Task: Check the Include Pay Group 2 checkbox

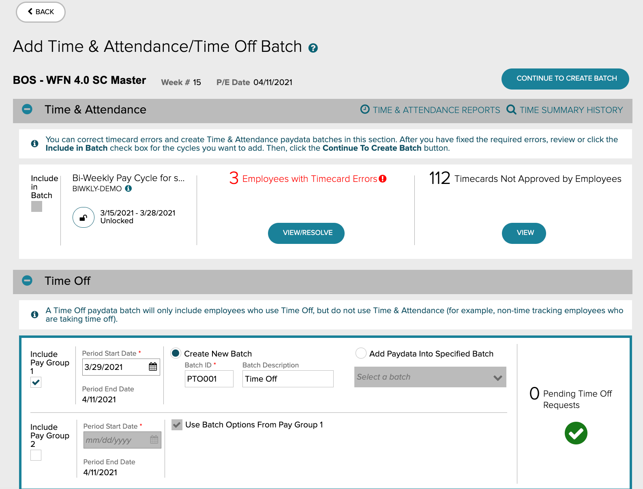Action: [36, 455]
